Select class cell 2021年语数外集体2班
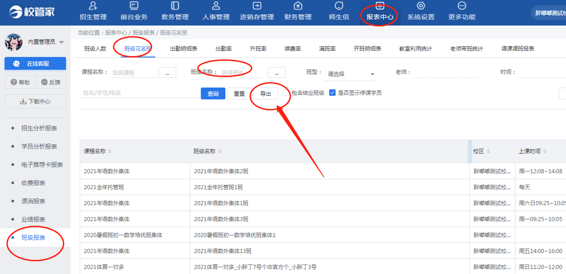The image size is (566, 274). (x=221, y=171)
